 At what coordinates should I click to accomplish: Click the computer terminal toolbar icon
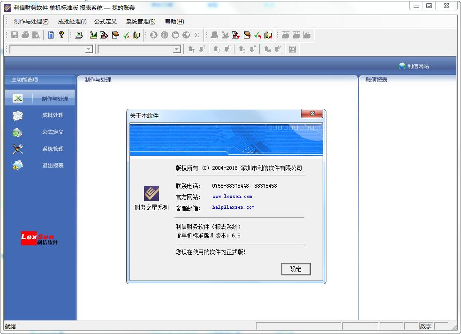tap(78, 35)
